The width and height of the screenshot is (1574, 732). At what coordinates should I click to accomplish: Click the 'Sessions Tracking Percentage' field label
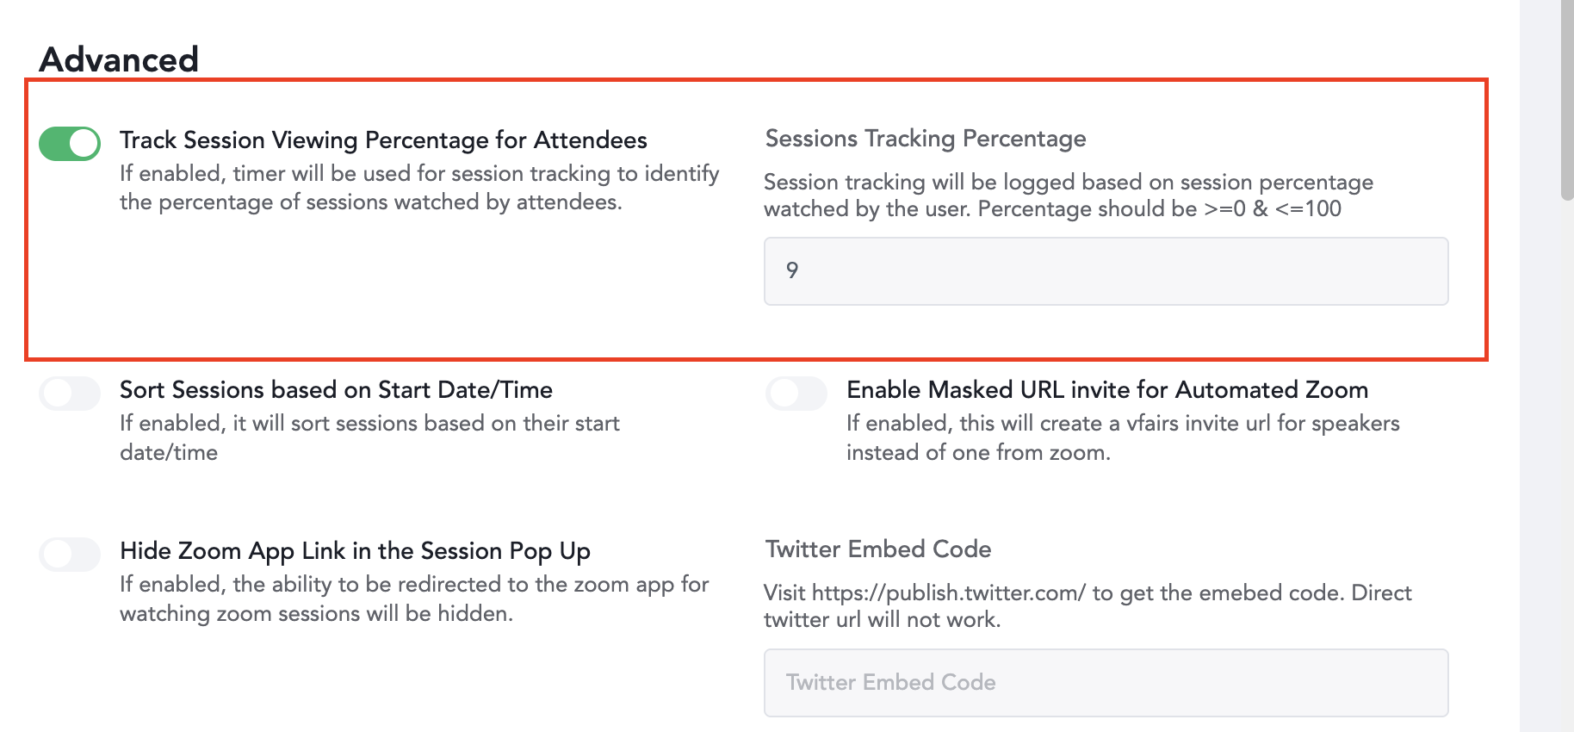[926, 139]
